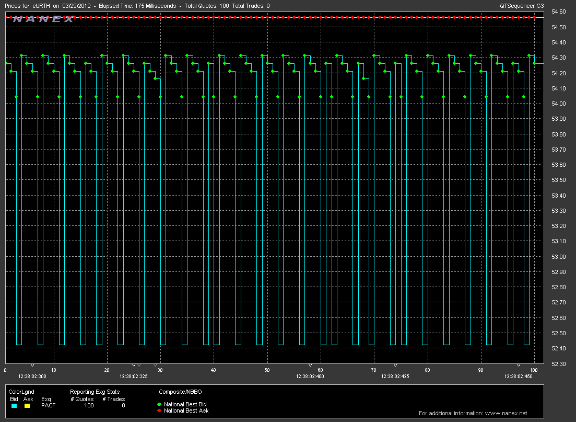Click the 12:38:02:300 time label
This screenshot has height=422, width=576.
(x=32, y=377)
